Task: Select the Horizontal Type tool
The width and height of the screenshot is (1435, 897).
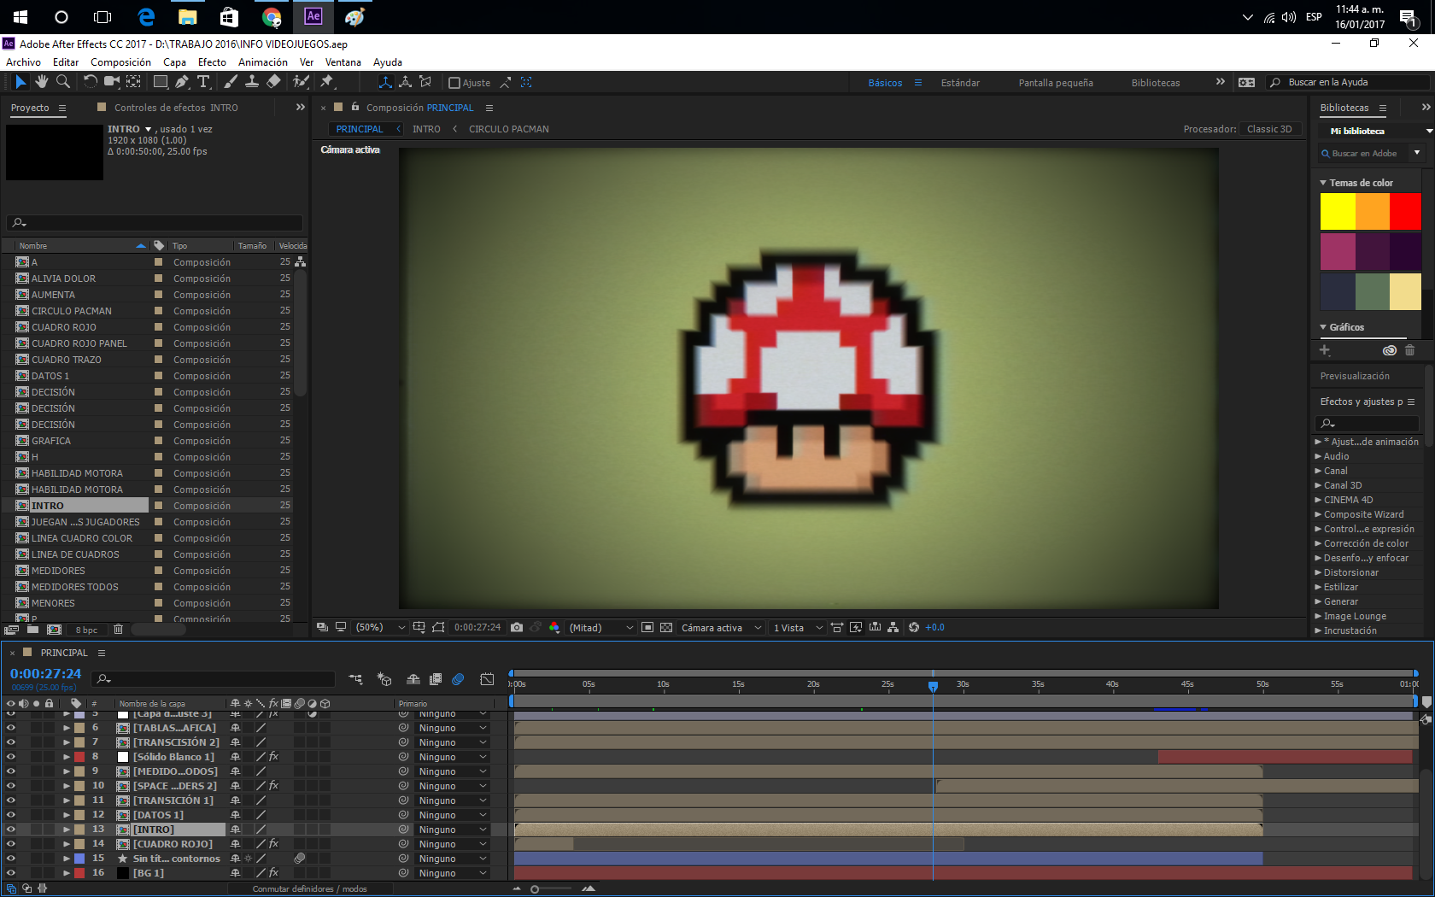Action: point(203,82)
